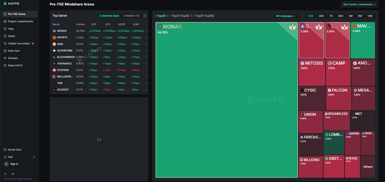Click the BOUNDLESS treemap tile
The image size is (385, 182).
337,120
